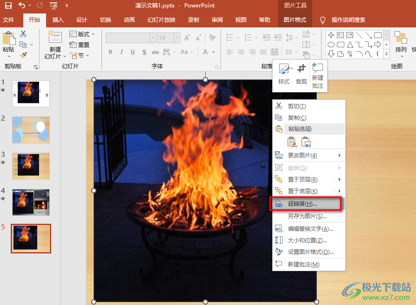Select the rectangle shape in shapes gallery
The width and height of the screenshot is (416, 305).
pos(377,35)
